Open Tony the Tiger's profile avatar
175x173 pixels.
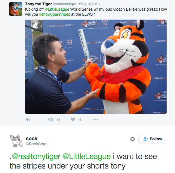pos(16,9)
